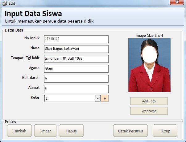Screen dimensions: 186x142
Task: Click the Kelas combo box text area
Action: [70, 98]
